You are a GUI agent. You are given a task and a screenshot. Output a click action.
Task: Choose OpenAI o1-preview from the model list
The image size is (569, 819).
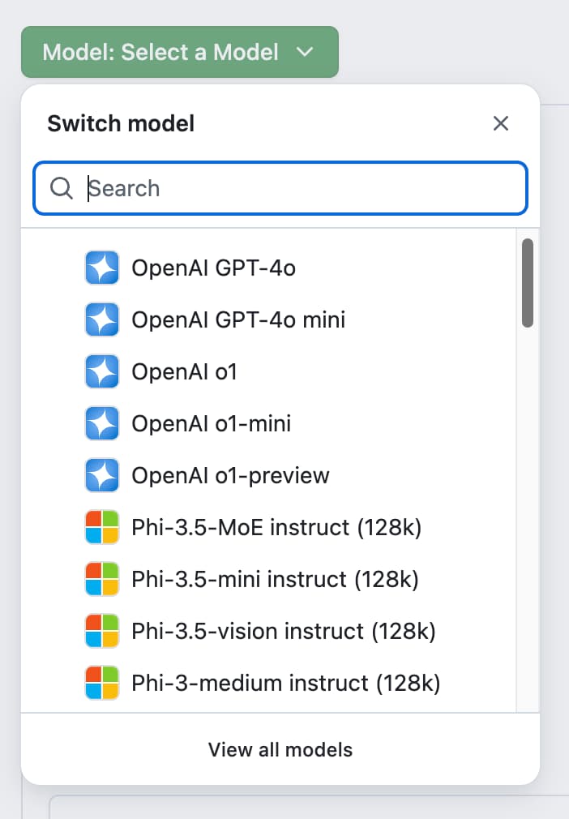230,475
